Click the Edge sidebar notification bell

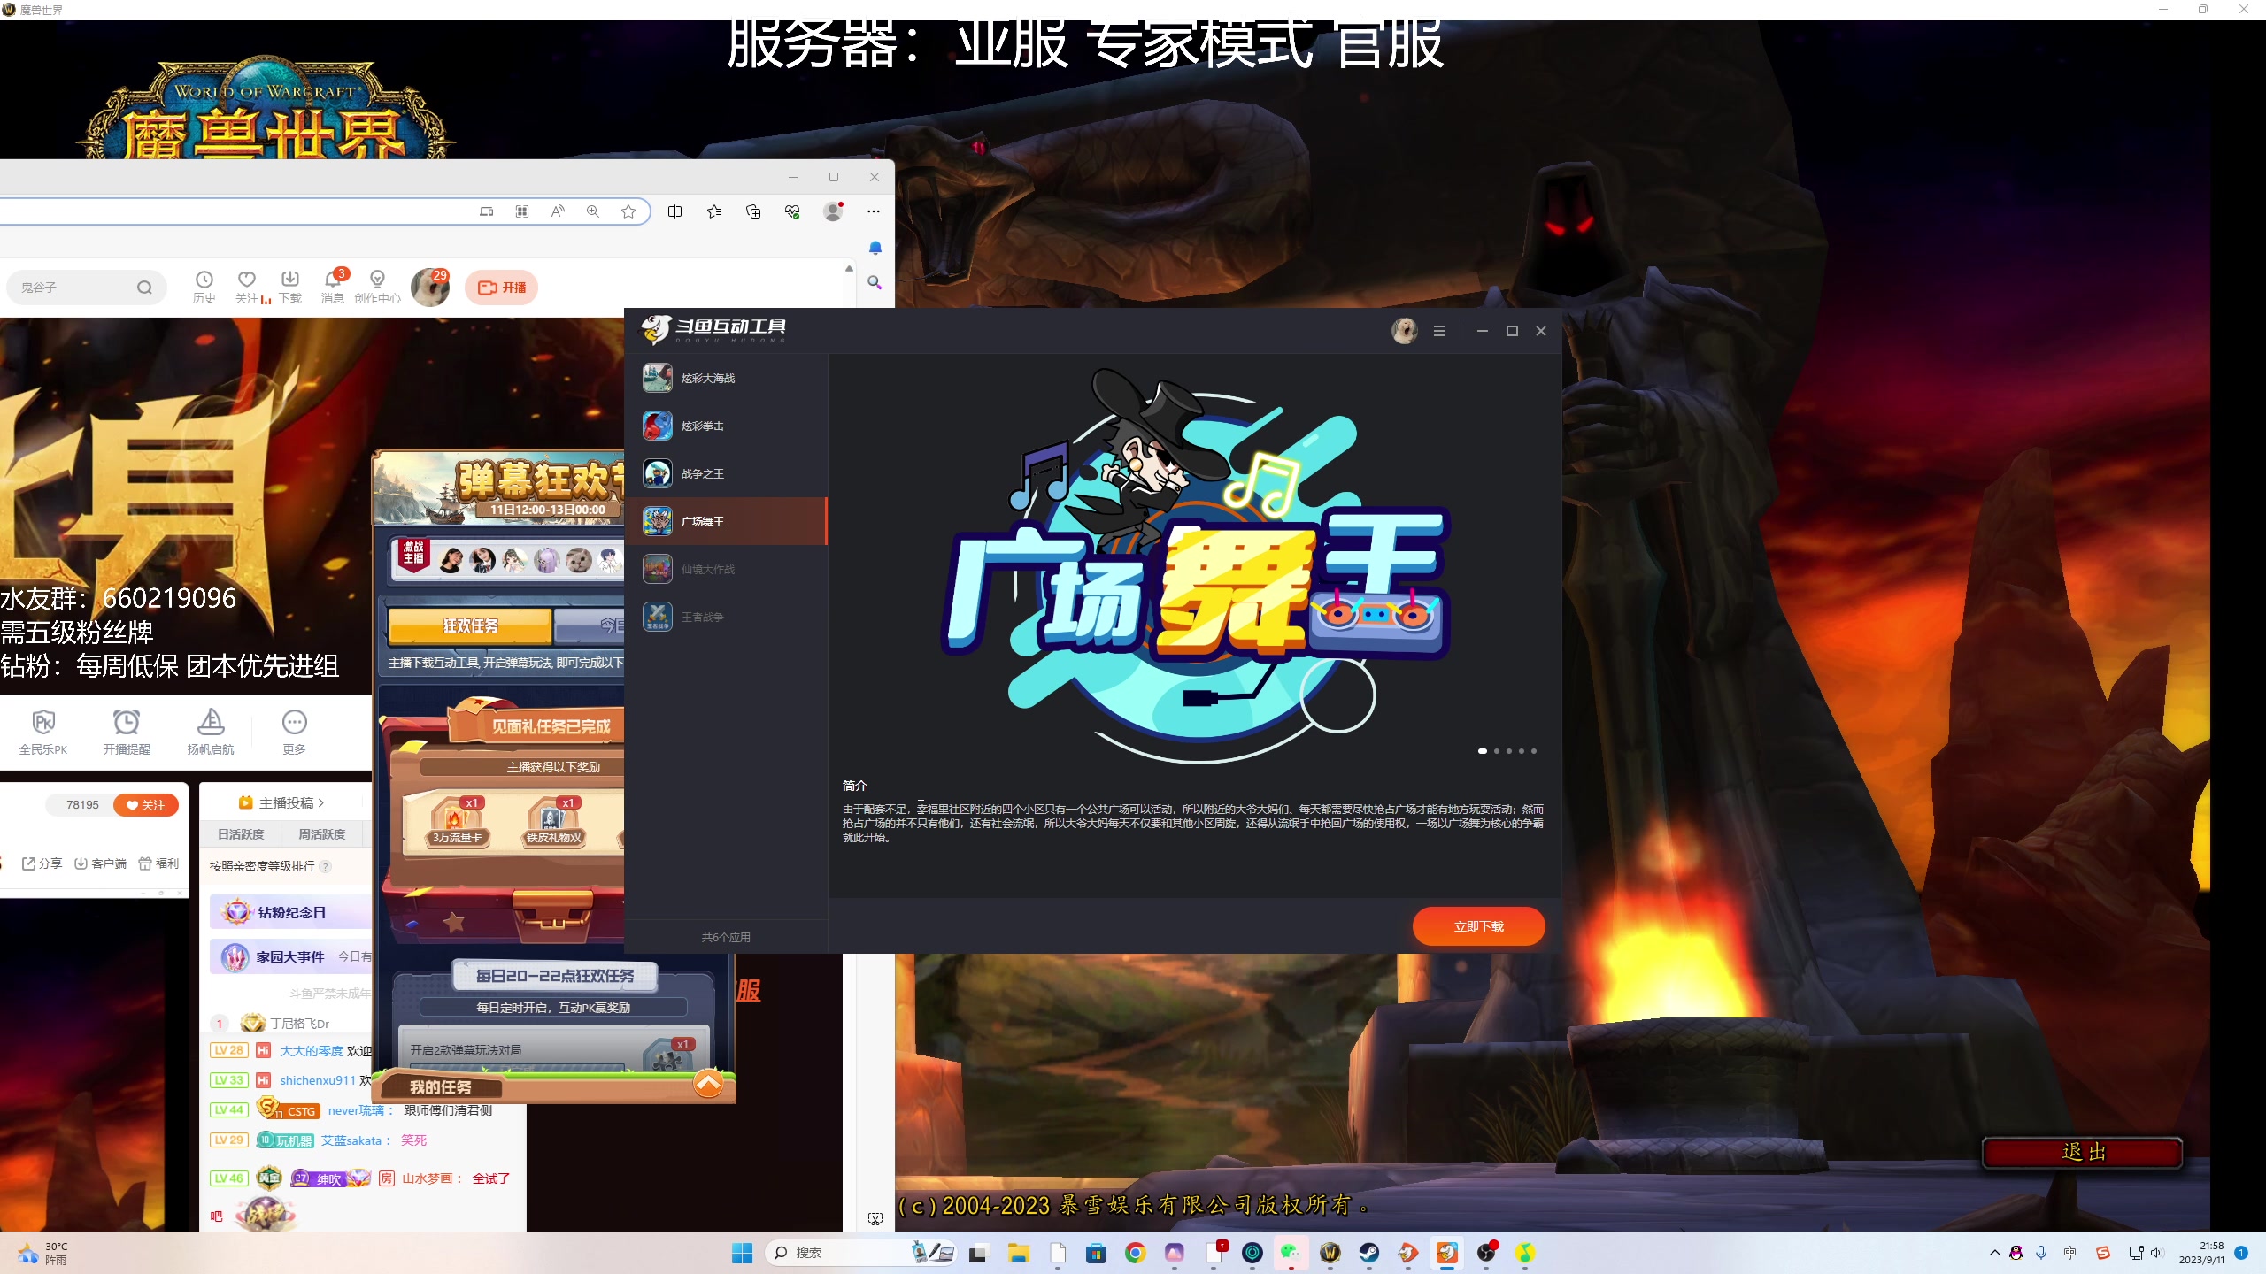coord(875,248)
